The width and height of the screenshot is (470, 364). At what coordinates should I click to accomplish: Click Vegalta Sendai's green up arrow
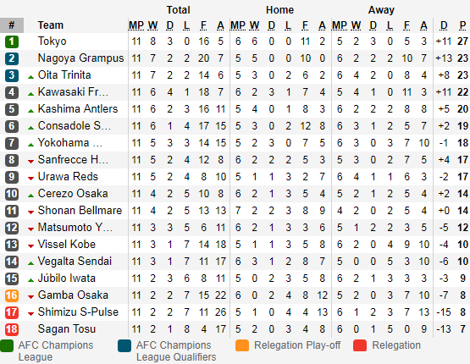(x=30, y=263)
